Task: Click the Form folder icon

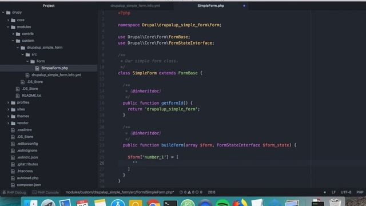Action: tap(33, 61)
